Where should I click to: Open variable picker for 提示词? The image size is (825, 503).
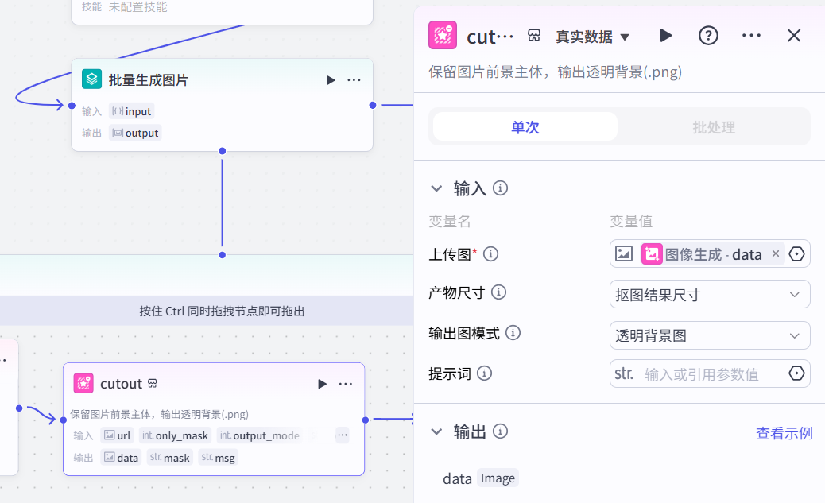pyautogui.click(x=796, y=373)
